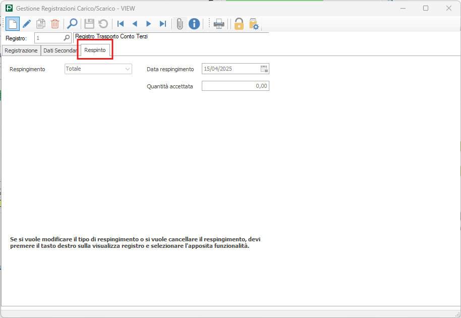The height and width of the screenshot is (318, 461).
Task: Open attachments with the paperclip icon
Action: pyautogui.click(x=180, y=24)
